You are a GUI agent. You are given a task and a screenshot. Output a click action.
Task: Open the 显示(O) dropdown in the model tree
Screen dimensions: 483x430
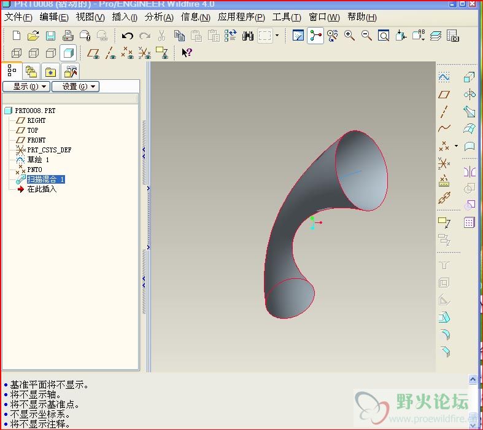tap(26, 87)
